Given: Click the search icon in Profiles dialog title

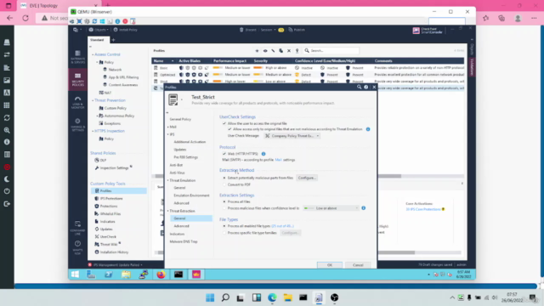Looking at the screenshot, I should click(359, 87).
